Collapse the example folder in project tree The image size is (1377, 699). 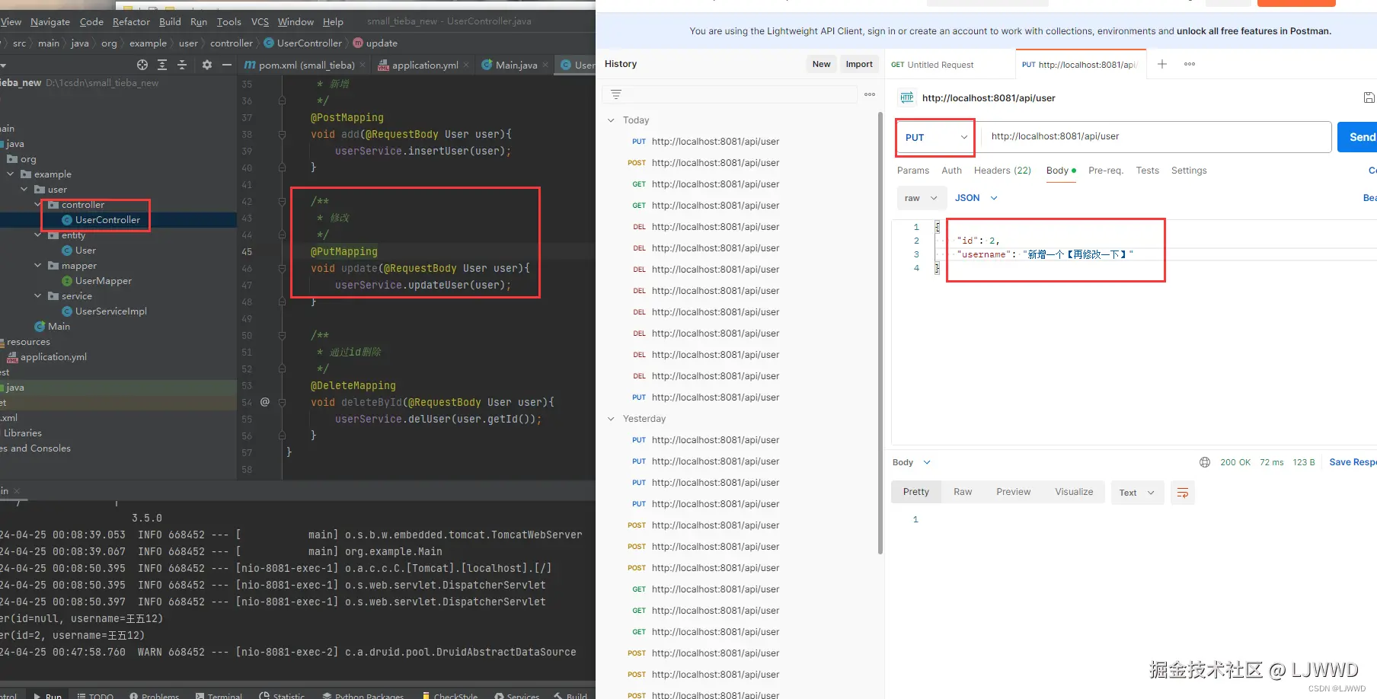click(11, 174)
